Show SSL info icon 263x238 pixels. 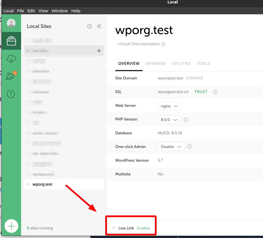pyautogui.click(x=215, y=92)
